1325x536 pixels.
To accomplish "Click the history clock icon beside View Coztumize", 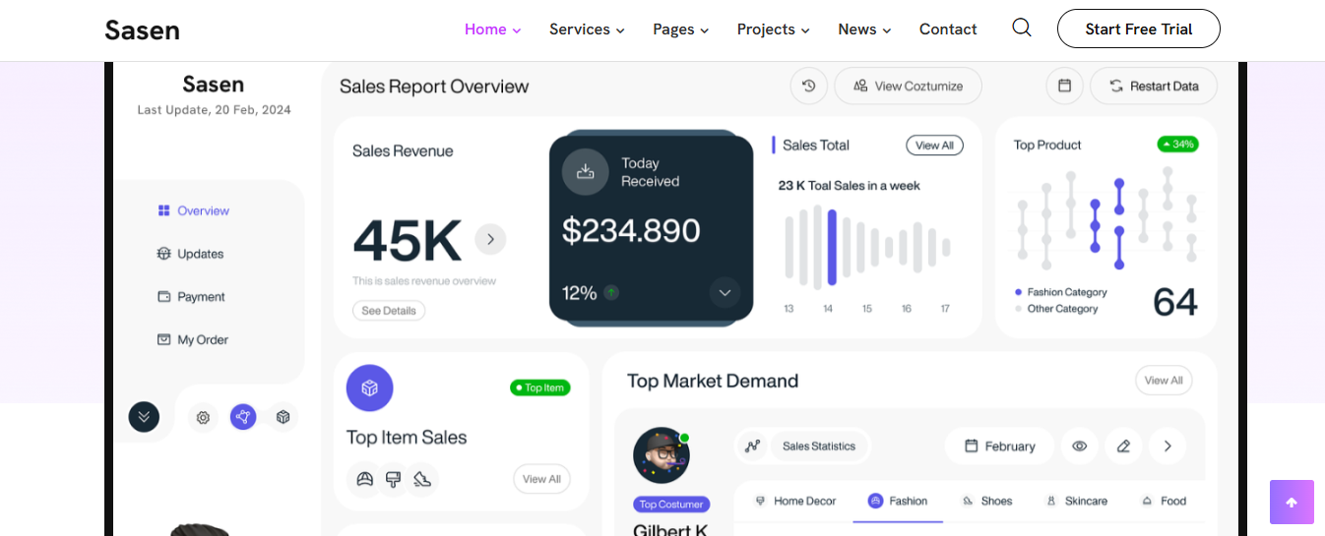I will (808, 86).
